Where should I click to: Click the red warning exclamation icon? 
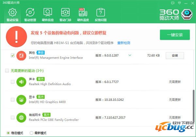tap(16, 37)
